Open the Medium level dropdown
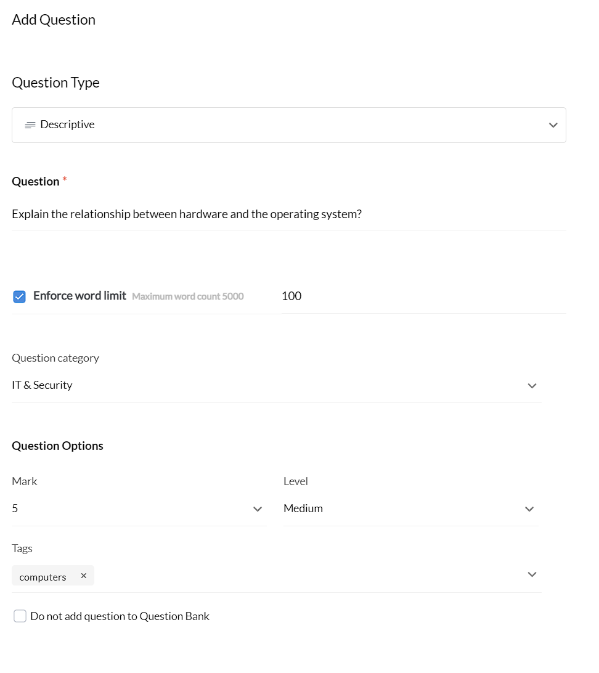599x673 pixels. (x=401, y=508)
